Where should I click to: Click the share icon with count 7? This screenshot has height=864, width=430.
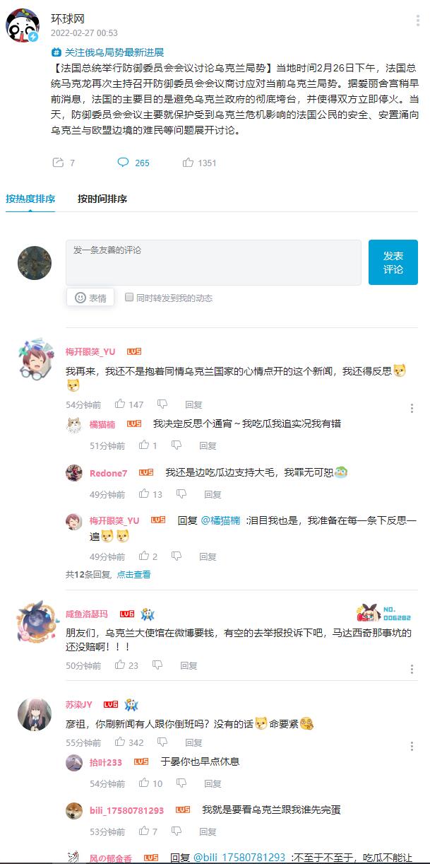tap(58, 163)
